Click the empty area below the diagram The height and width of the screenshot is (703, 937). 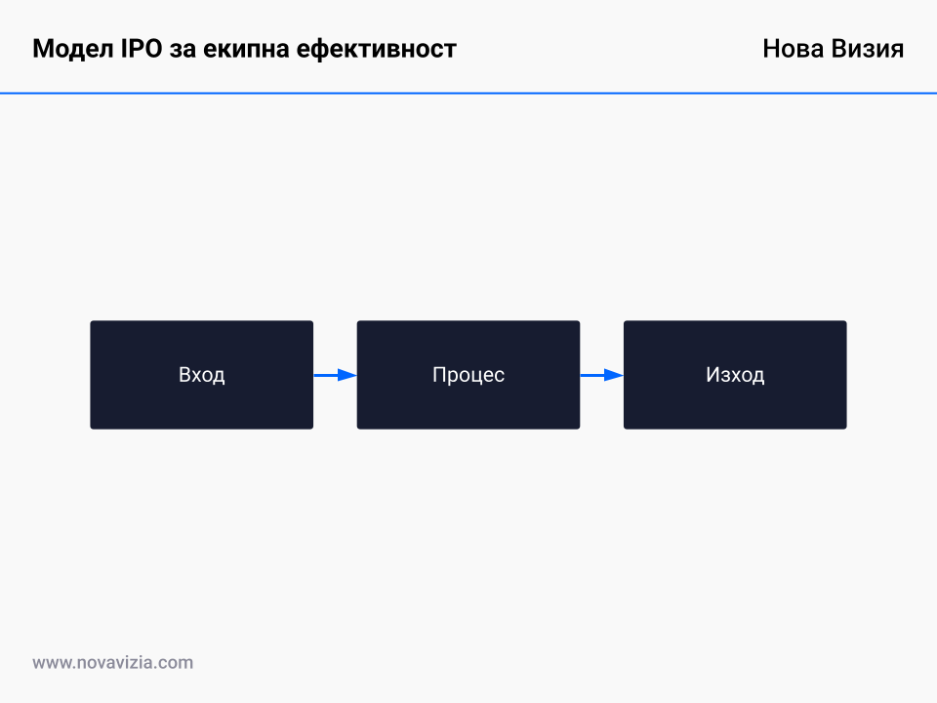pyautogui.click(x=468, y=537)
